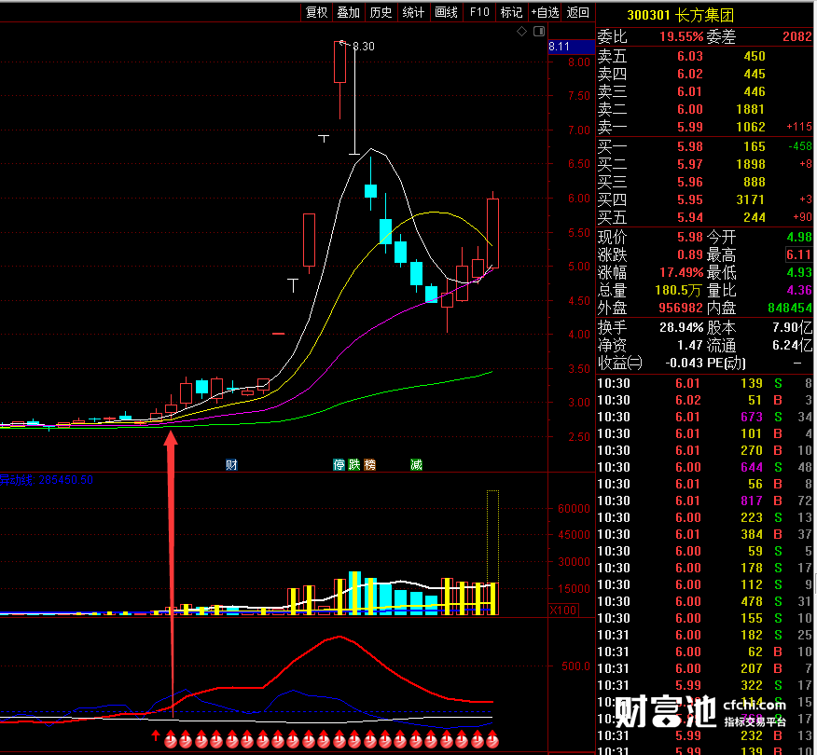Click the 返回 back button
The height and width of the screenshot is (755, 817).
pyautogui.click(x=578, y=12)
